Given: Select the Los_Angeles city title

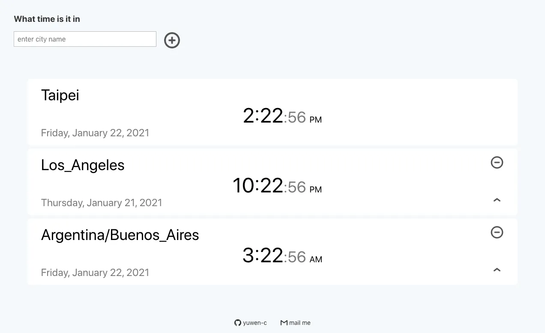Looking at the screenshot, I should coord(82,165).
